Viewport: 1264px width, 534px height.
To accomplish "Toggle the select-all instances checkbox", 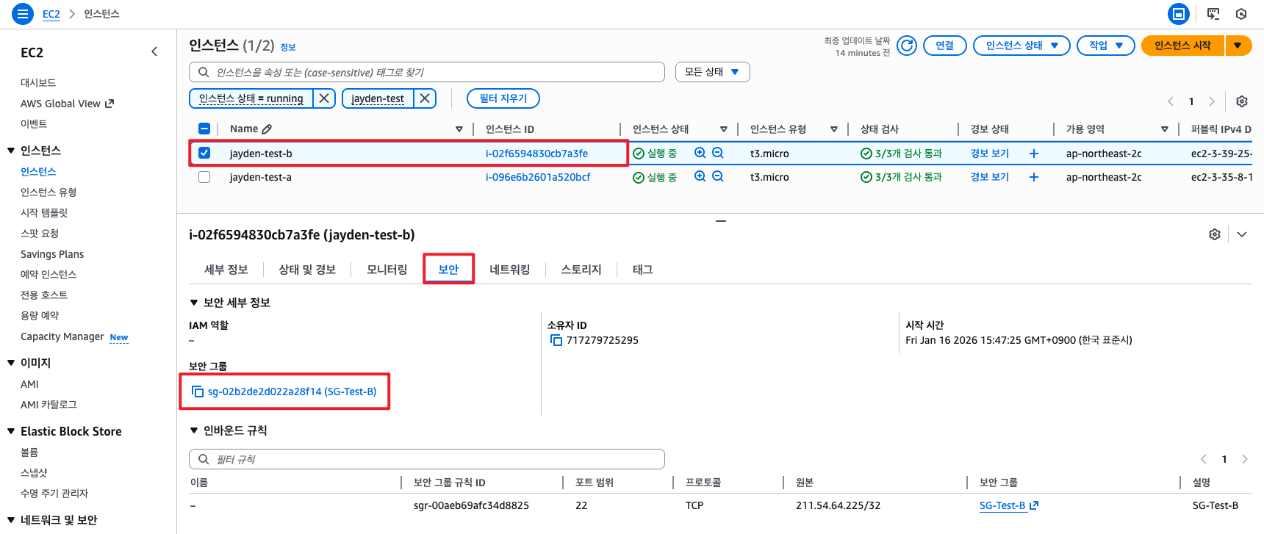I will click(204, 129).
